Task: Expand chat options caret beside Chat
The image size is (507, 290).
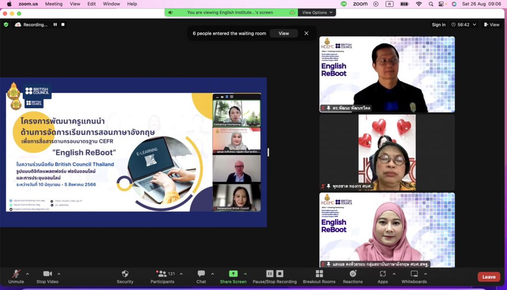Action: pyautogui.click(x=212, y=274)
